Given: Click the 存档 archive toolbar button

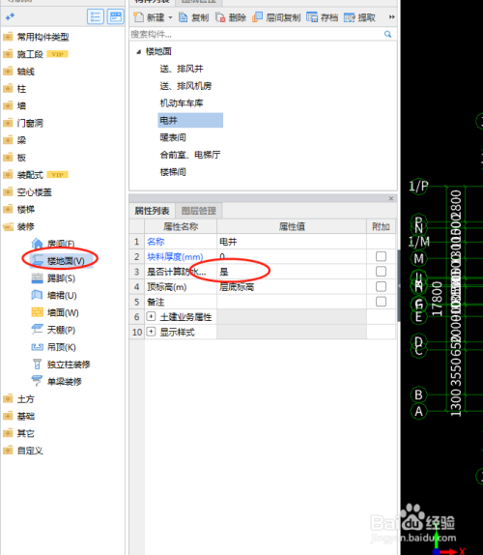Looking at the screenshot, I should [322, 17].
